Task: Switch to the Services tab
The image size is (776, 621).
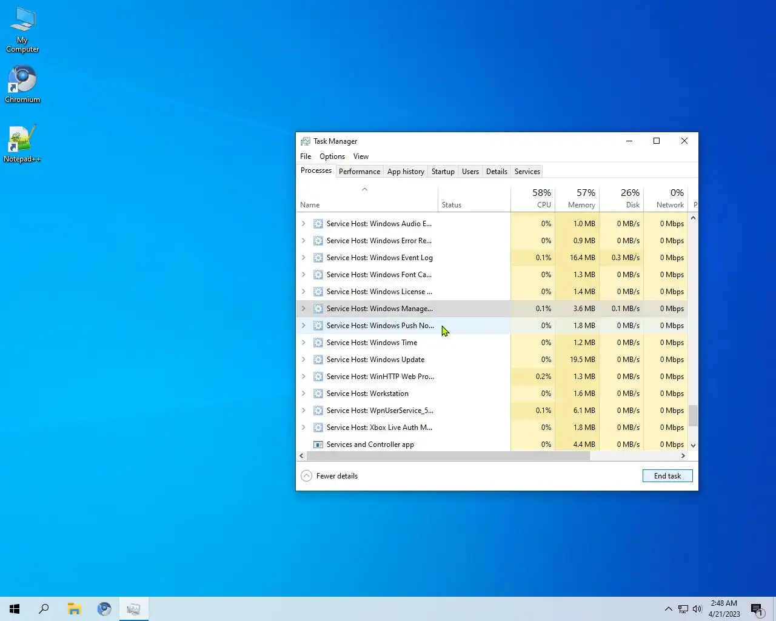Action: coord(527,172)
